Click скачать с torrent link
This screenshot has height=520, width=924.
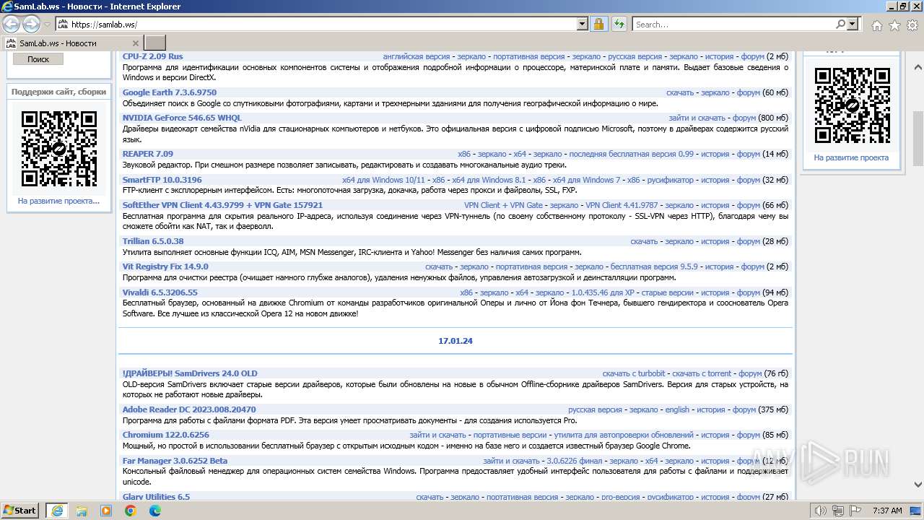point(702,373)
